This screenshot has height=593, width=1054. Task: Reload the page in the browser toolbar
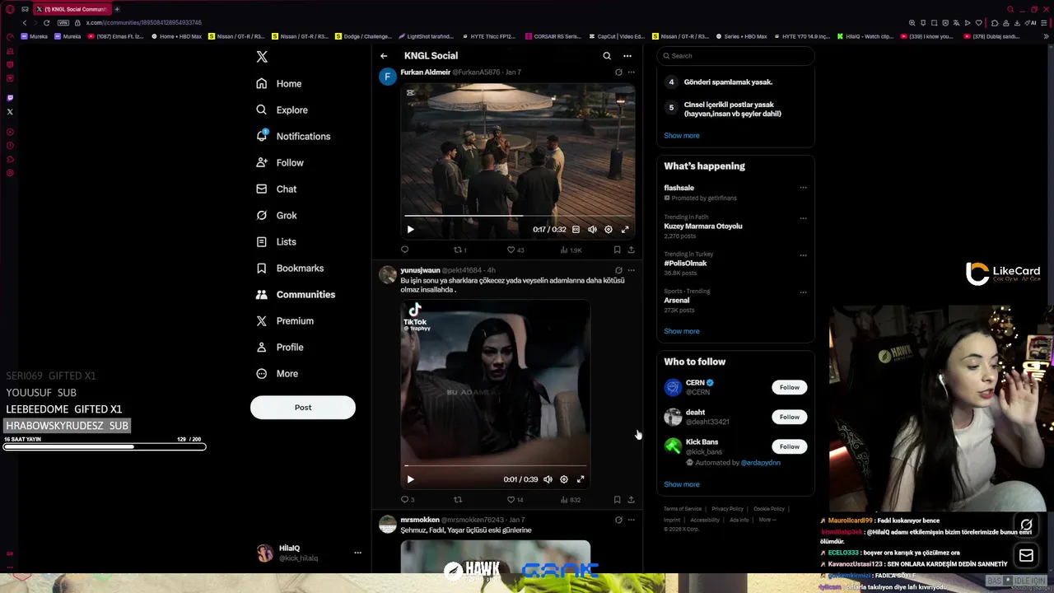(46, 23)
